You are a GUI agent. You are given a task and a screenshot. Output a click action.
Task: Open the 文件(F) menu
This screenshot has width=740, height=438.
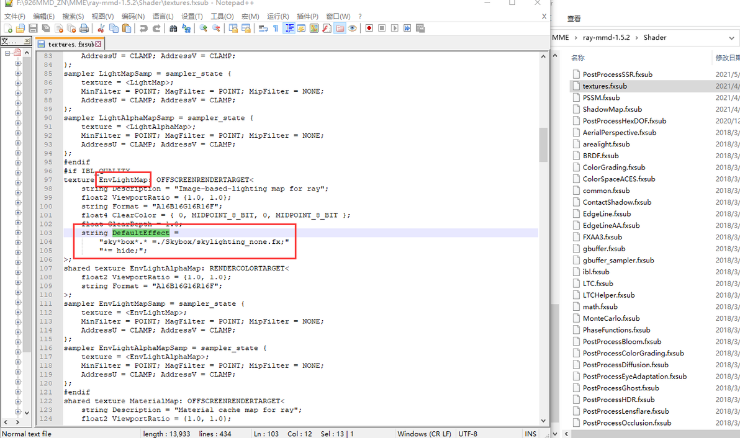coord(15,16)
